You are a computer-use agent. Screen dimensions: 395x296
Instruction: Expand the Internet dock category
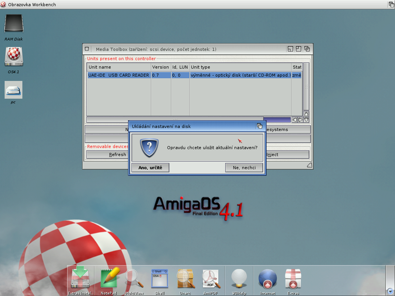(x=268, y=278)
